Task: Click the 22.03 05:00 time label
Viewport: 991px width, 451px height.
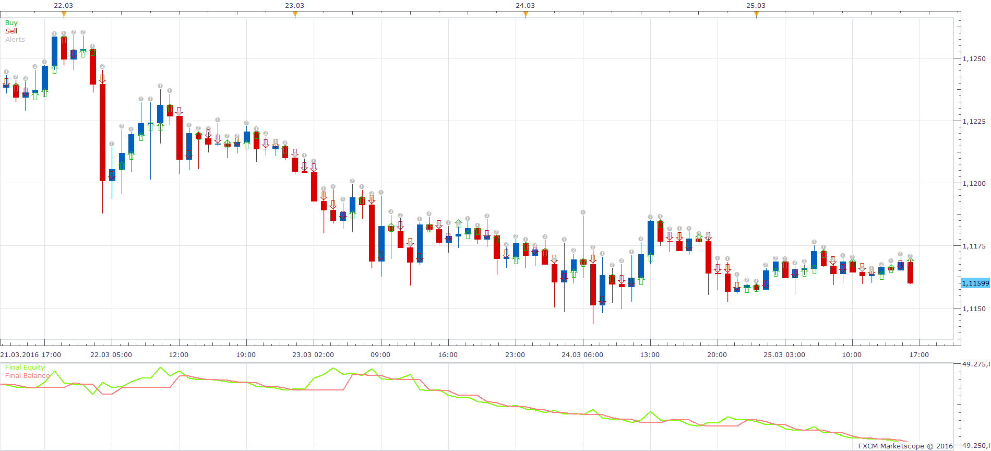Action: 111,355
